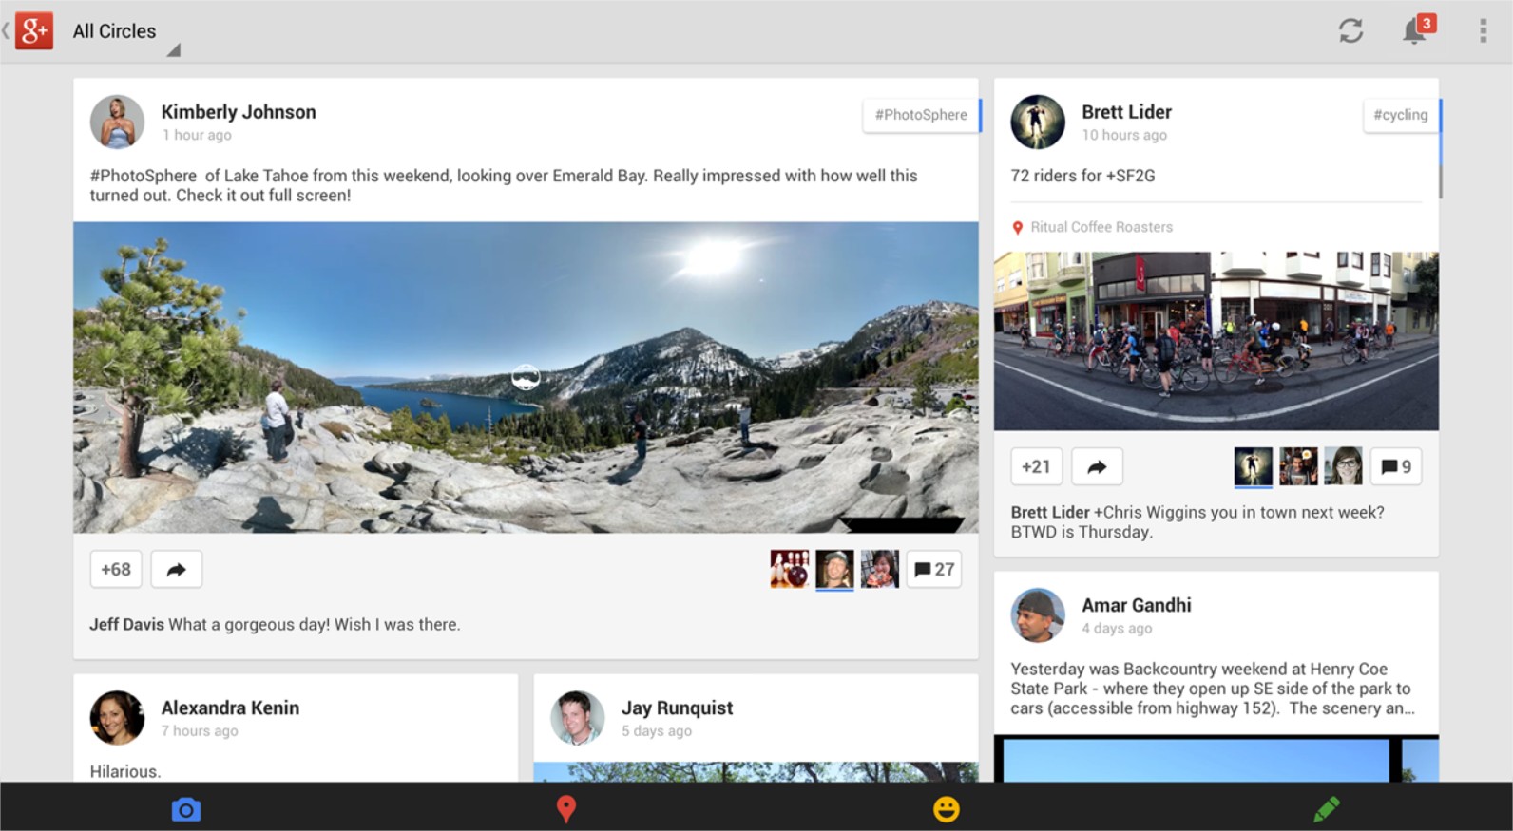Open Amar Gandhi's profile picture
The image size is (1513, 831).
[1037, 615]
